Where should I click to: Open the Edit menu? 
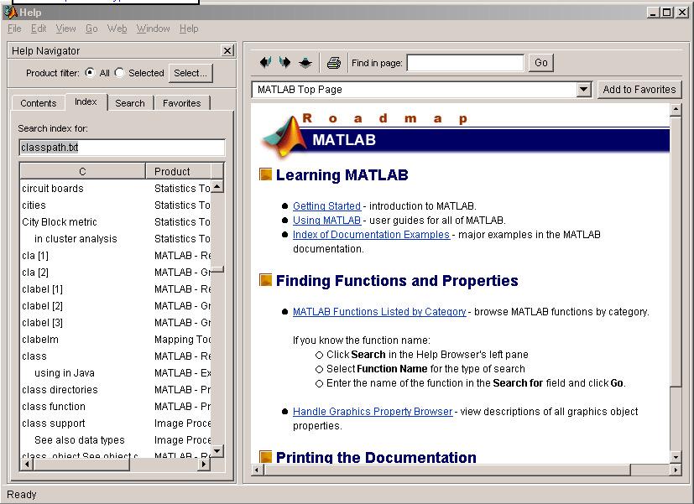(x=39, y=29)
